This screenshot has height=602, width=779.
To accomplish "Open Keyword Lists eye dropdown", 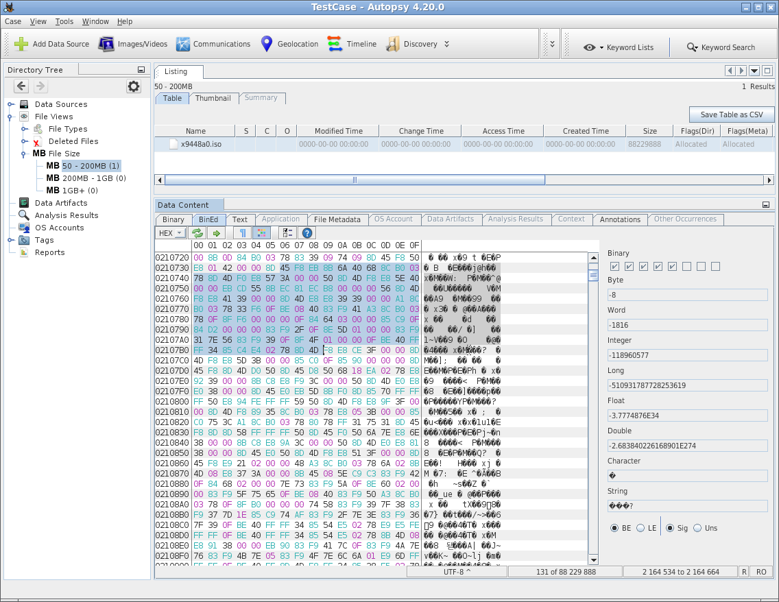I will point(619,47).
